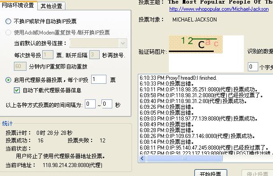Click the log's left scroll arrow

click(142, 158)
